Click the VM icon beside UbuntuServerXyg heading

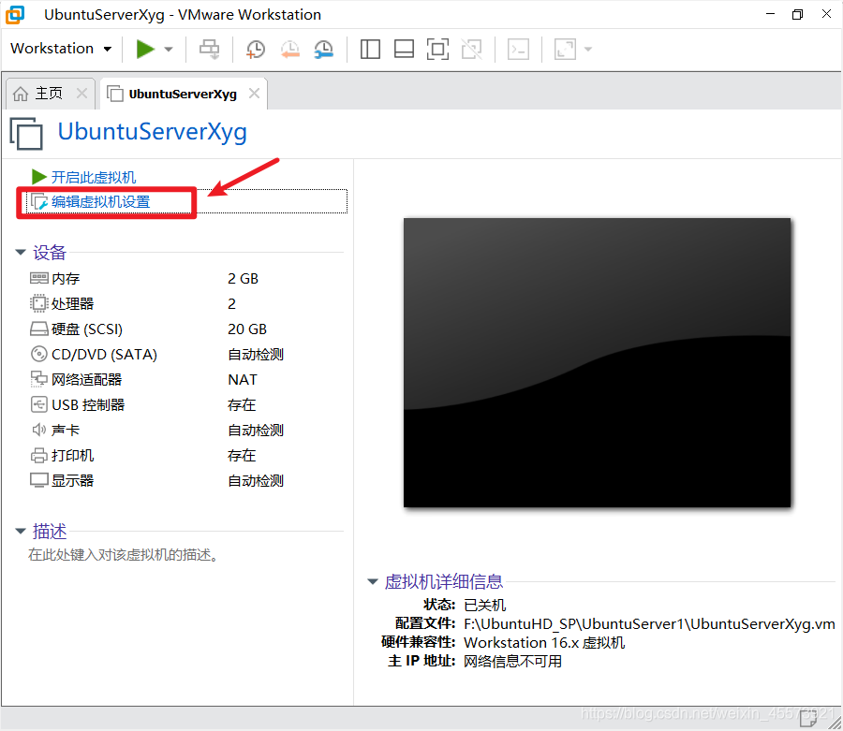pos(26,133)
